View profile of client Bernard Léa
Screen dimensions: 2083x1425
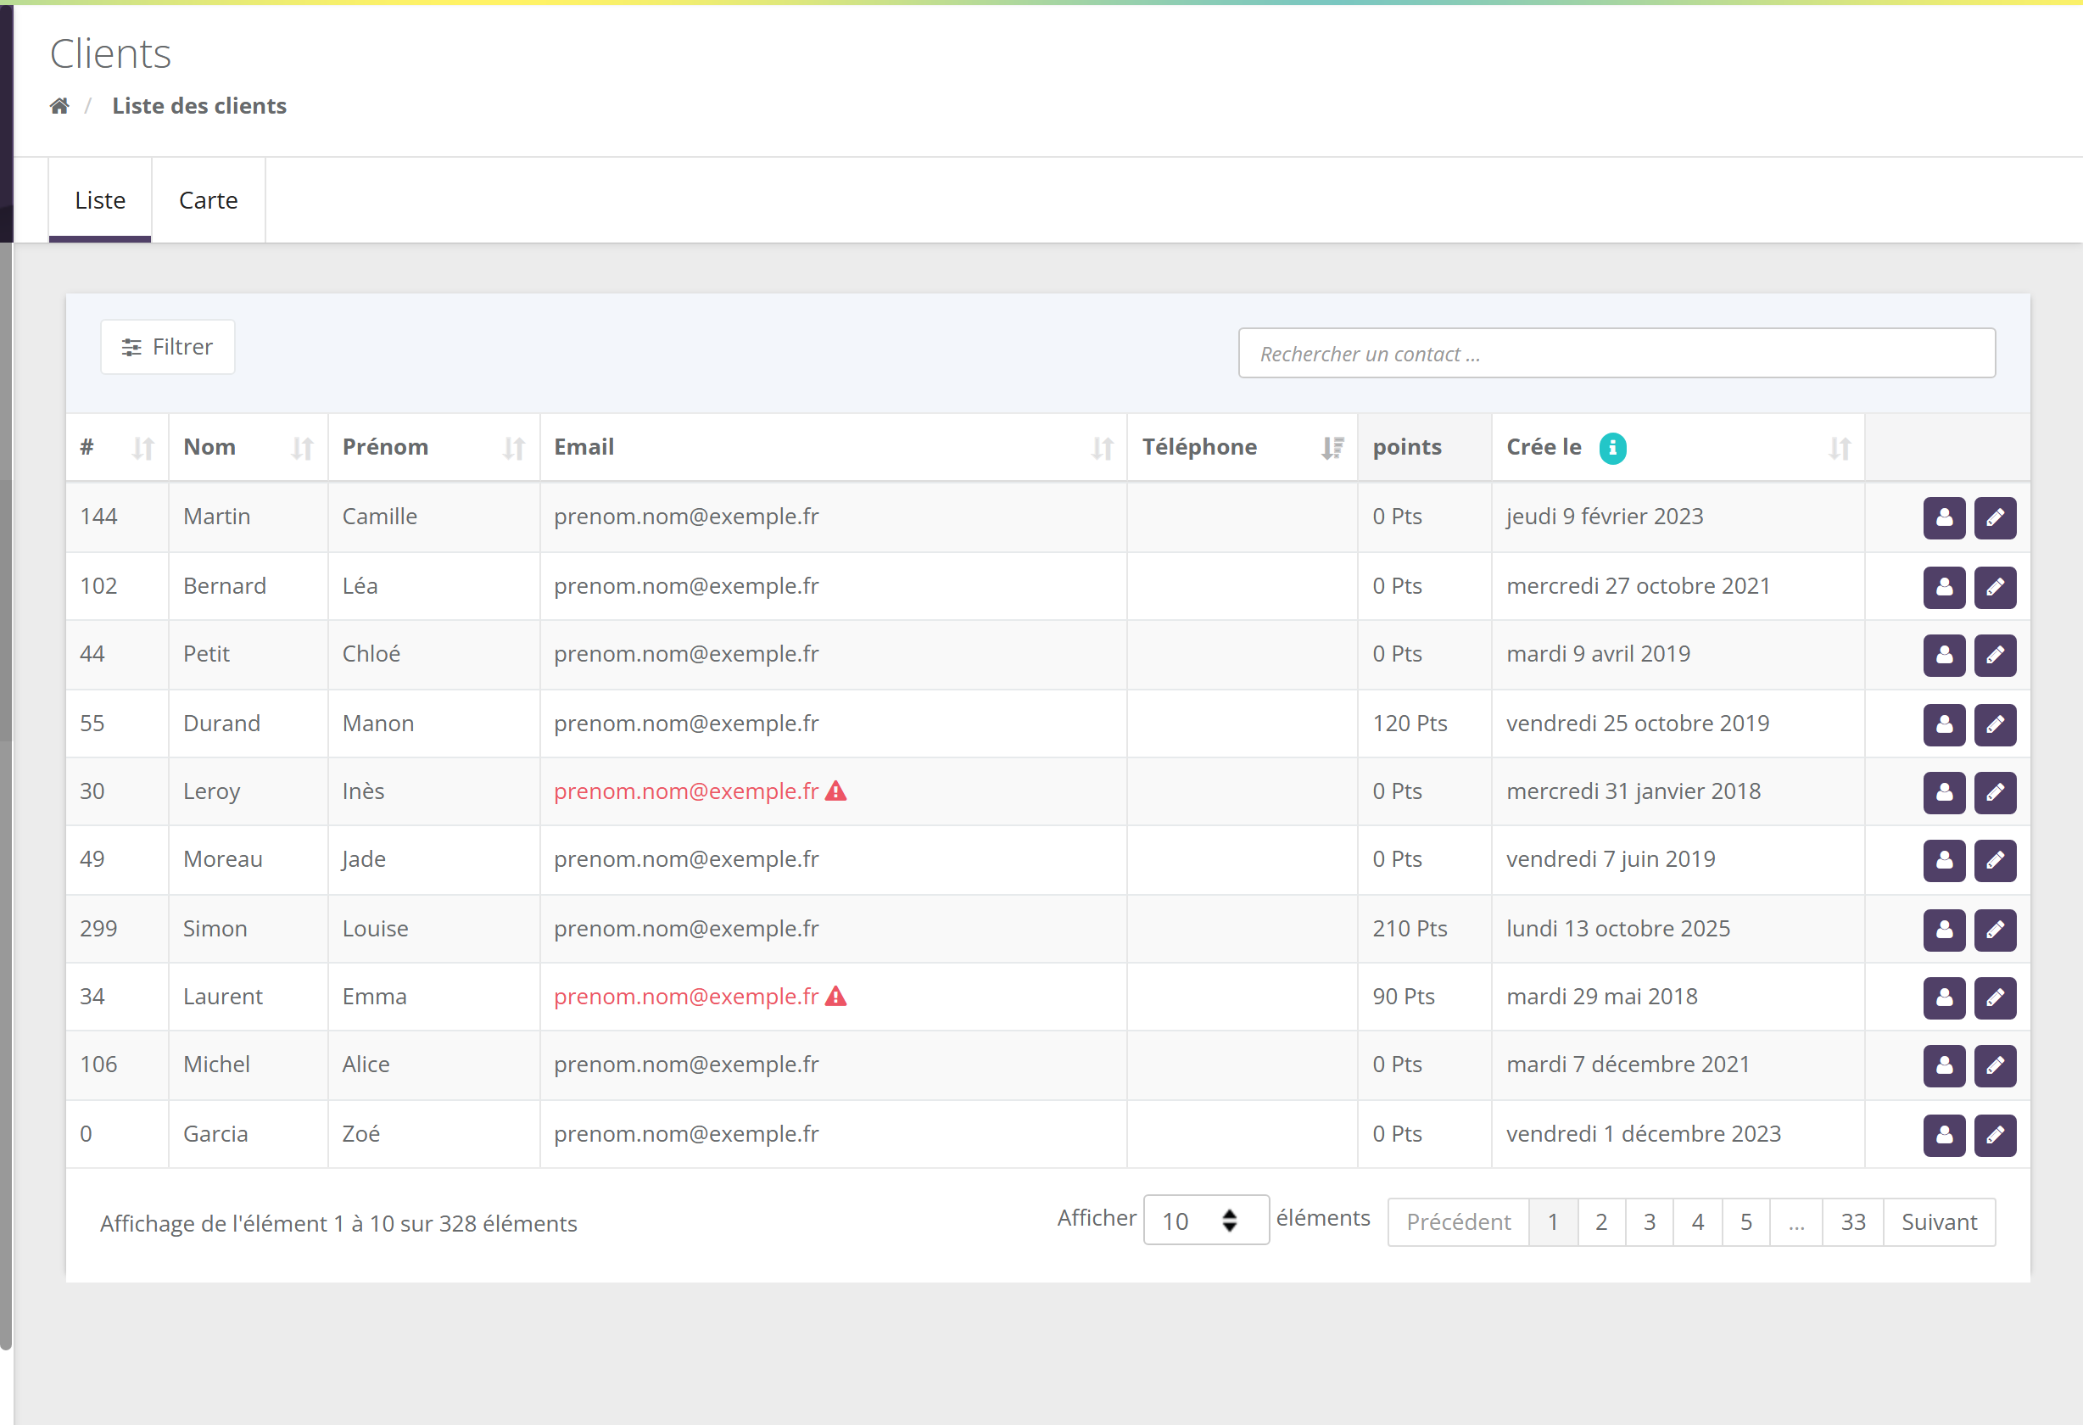tap(1944, 587)
